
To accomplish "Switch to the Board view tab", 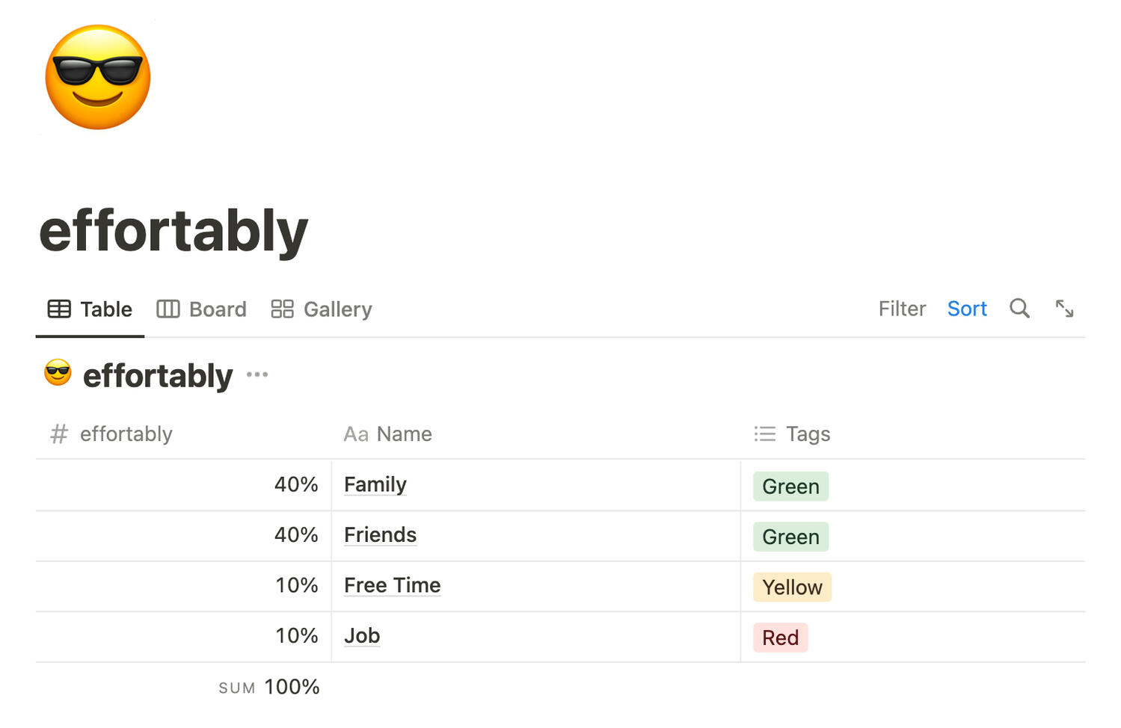I will tap(201, 309).
